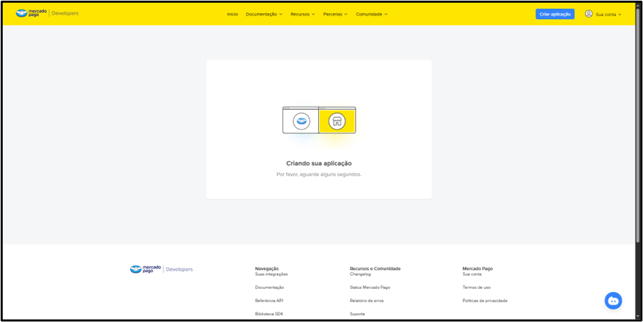
Task: Open Sua conta footer link
Action: click(472, 274)
